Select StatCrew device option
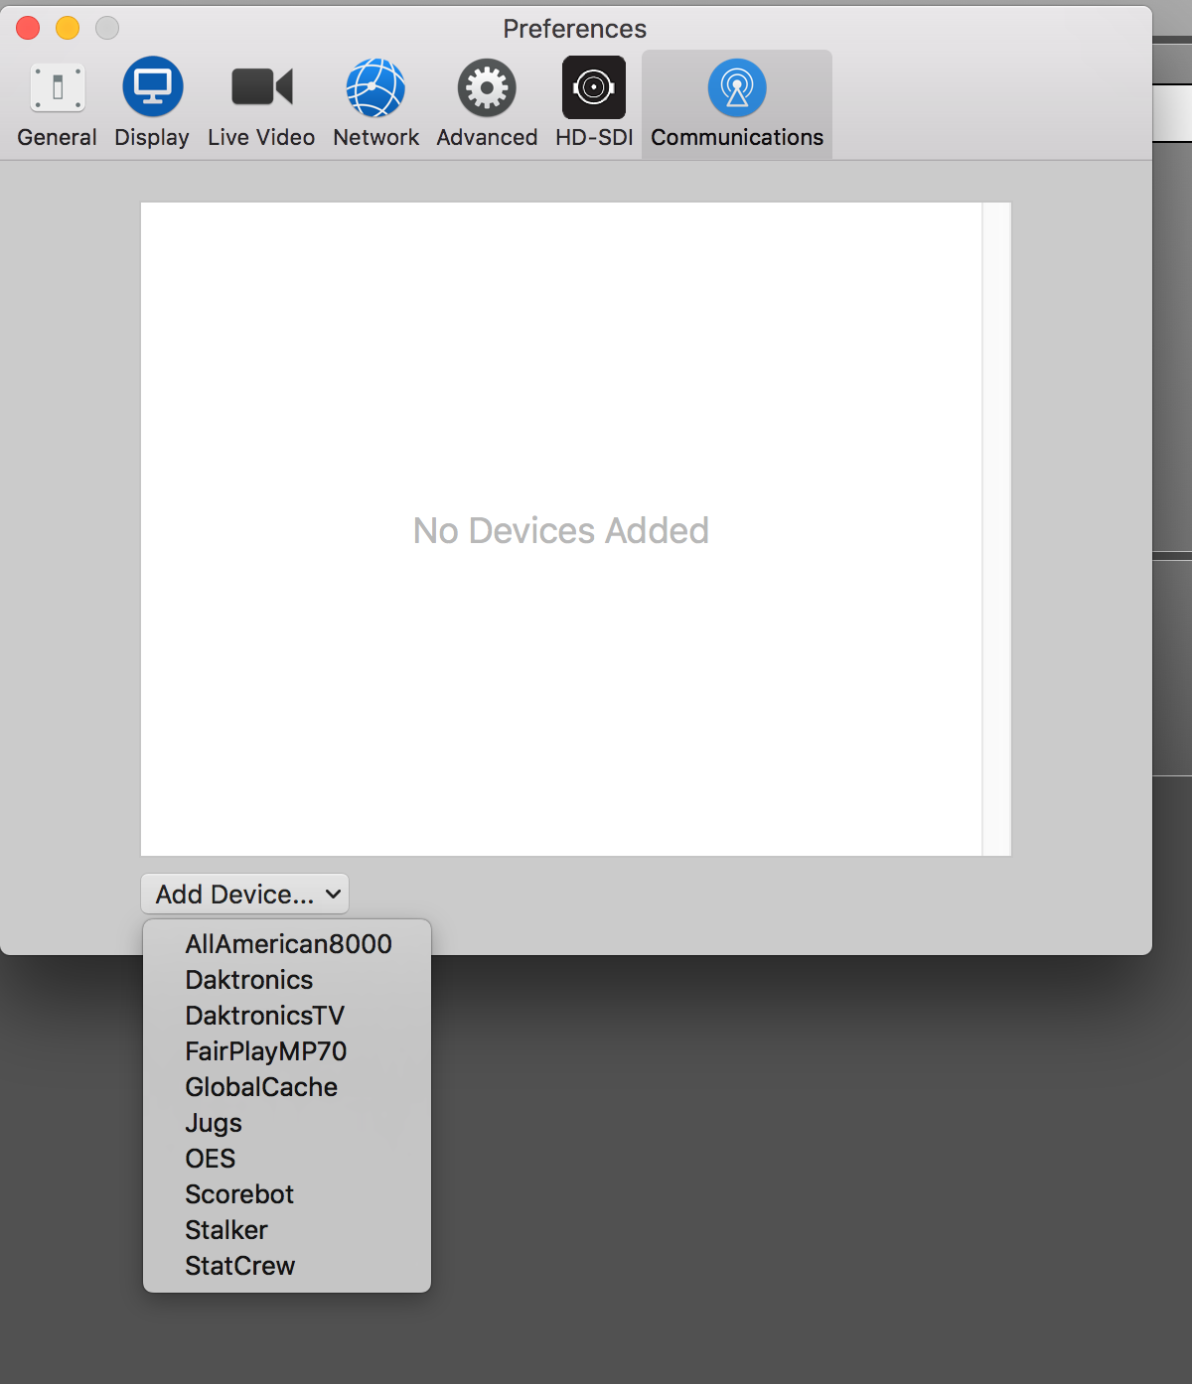The width and height of the screenshot is (1192, 1384). (287, 1266)
